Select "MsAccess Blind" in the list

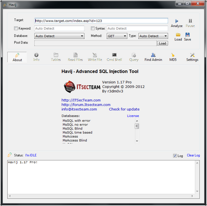coord(74,140)
